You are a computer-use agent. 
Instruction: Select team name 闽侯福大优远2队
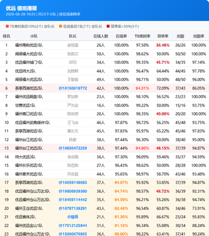point(29,80)
